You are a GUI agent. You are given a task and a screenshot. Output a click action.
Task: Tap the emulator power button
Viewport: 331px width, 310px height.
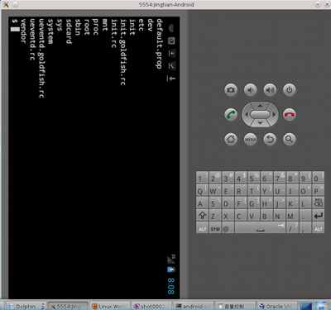[289, 90]
